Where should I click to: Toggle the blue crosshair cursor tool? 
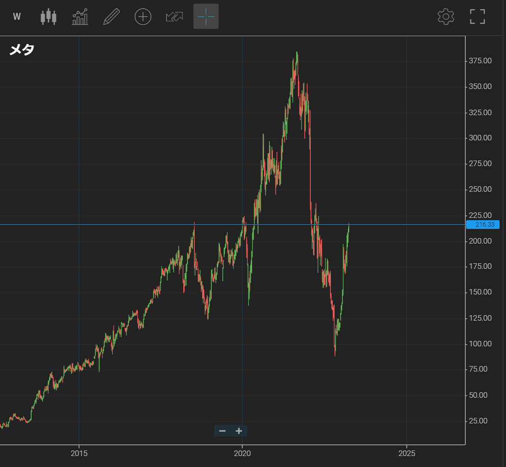pos(206,17)
